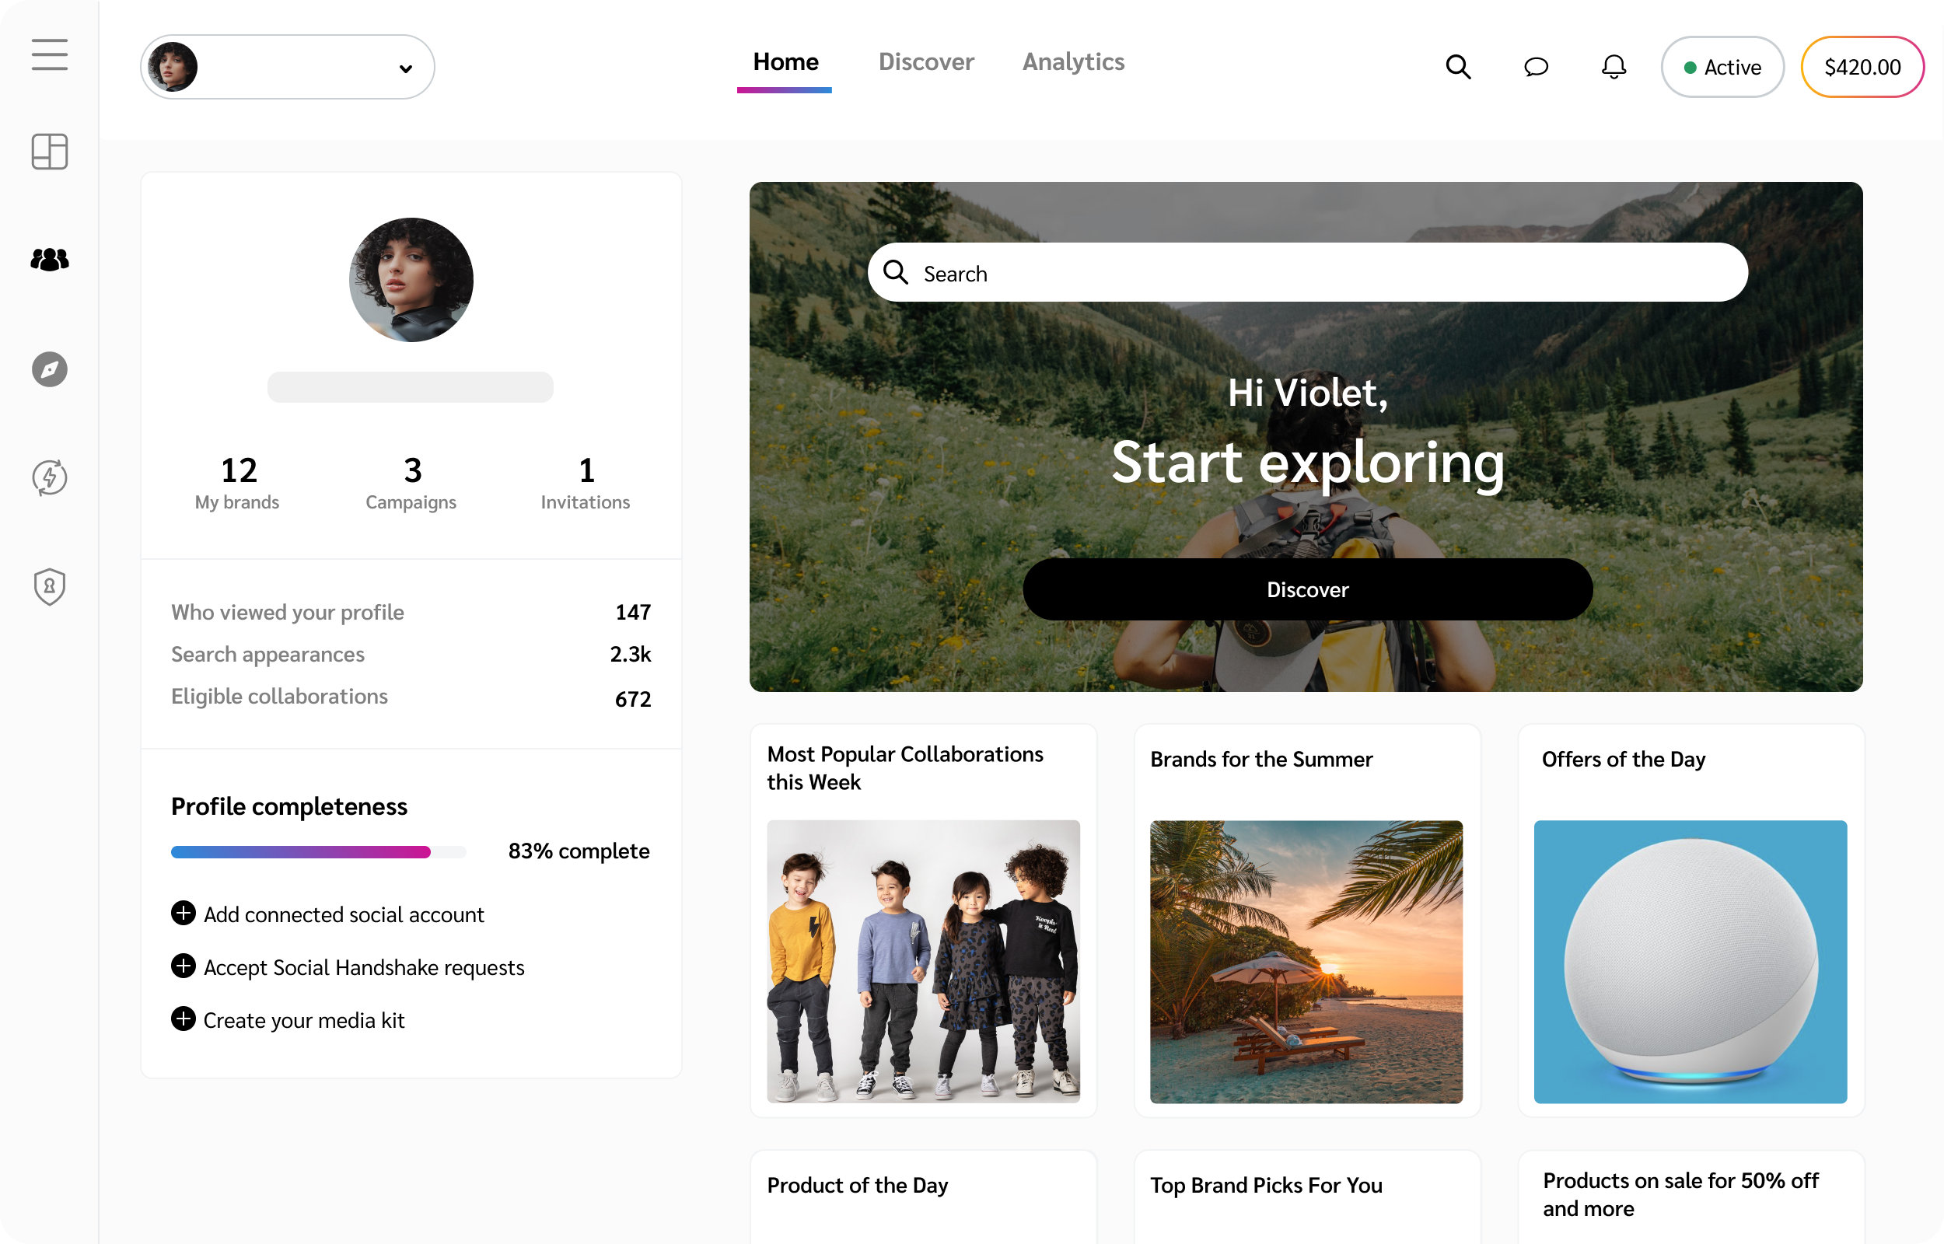Click Accept Social Handshake requests

click(x=363, y=967)
